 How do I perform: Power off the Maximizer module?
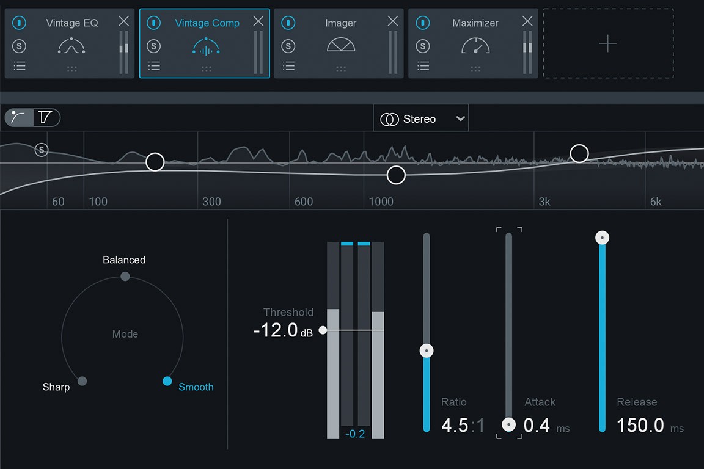pos(422,23)
